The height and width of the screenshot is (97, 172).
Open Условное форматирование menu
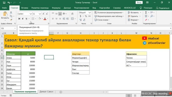(x=109, y=13)
